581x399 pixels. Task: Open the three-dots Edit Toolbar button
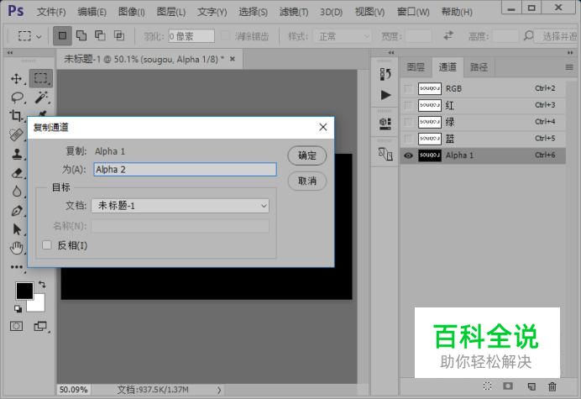[x=16, y=267]
